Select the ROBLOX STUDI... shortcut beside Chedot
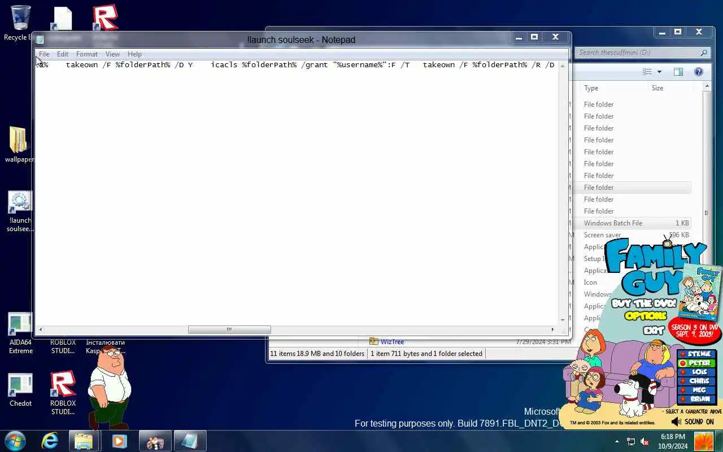 point(63,393)
